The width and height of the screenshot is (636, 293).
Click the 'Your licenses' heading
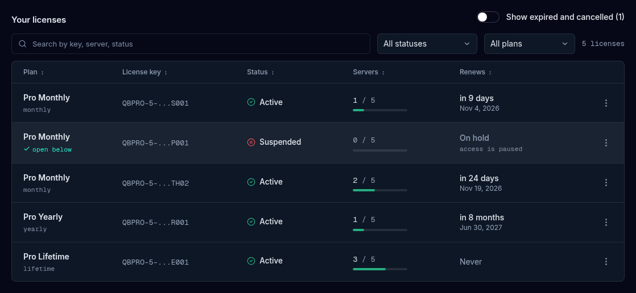[39, 19]
